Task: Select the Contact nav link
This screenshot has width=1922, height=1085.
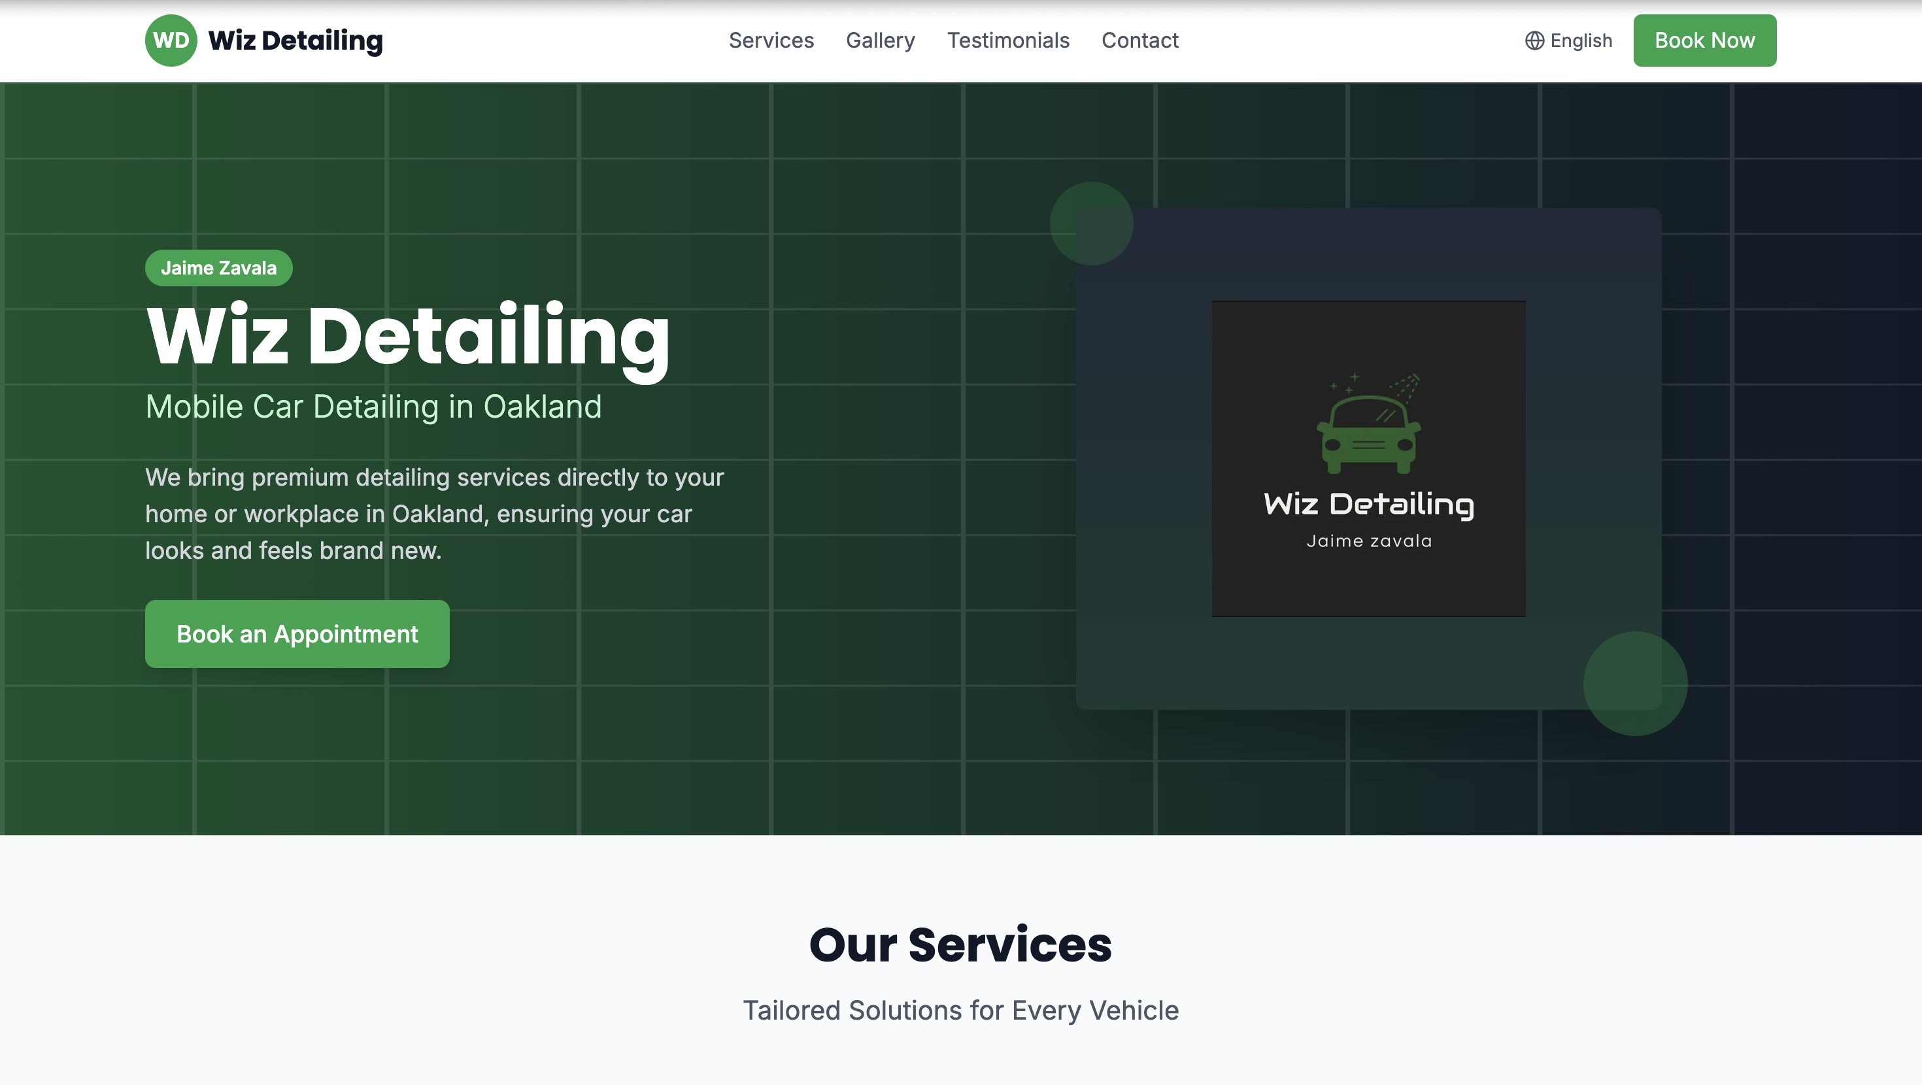Action: pyautogui.click(x=1140, y=41)
